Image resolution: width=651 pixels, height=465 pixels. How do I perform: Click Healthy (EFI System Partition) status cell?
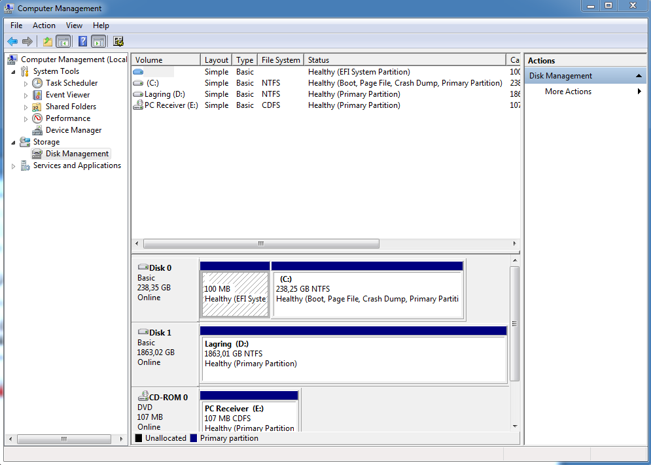coord(359,72)
